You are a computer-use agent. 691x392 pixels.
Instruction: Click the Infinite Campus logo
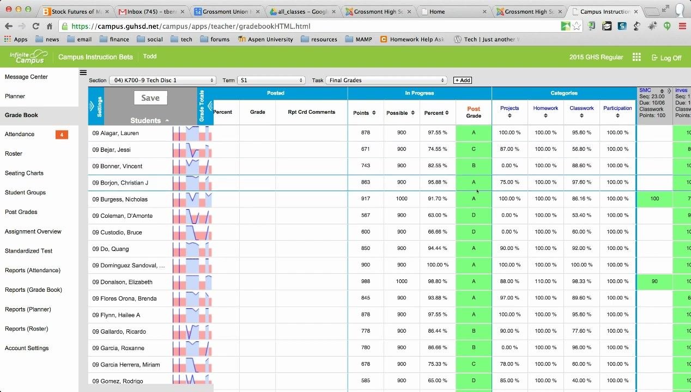coord(29,57)
